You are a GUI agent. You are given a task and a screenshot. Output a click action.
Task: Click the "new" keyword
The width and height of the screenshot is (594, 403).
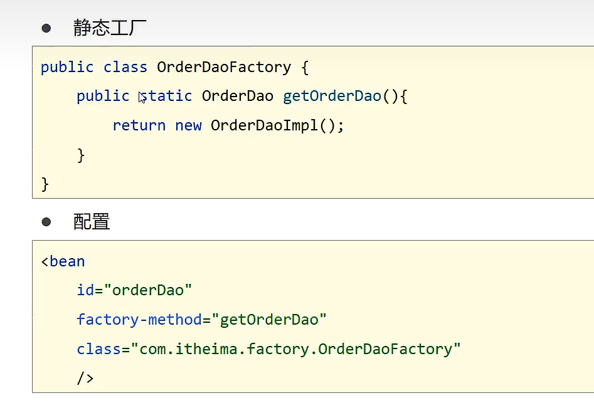point(188,125)
